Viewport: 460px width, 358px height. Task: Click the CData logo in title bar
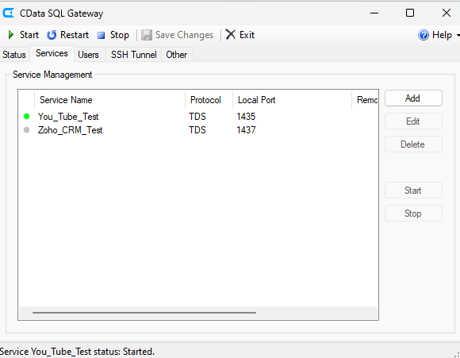(x=9, y=13)
